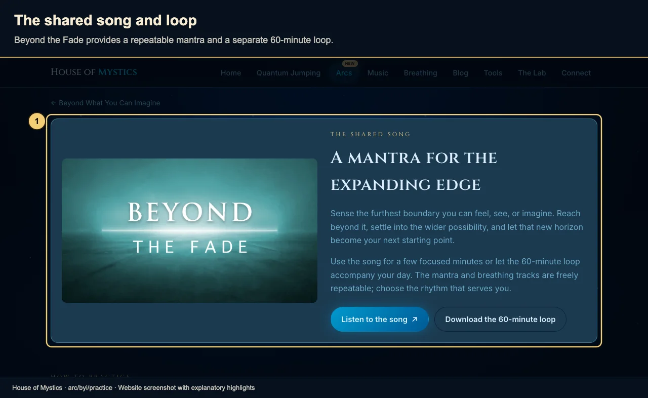Click the label The Shared Song
This screenshot has height=398, width=648.
(371, 134)
